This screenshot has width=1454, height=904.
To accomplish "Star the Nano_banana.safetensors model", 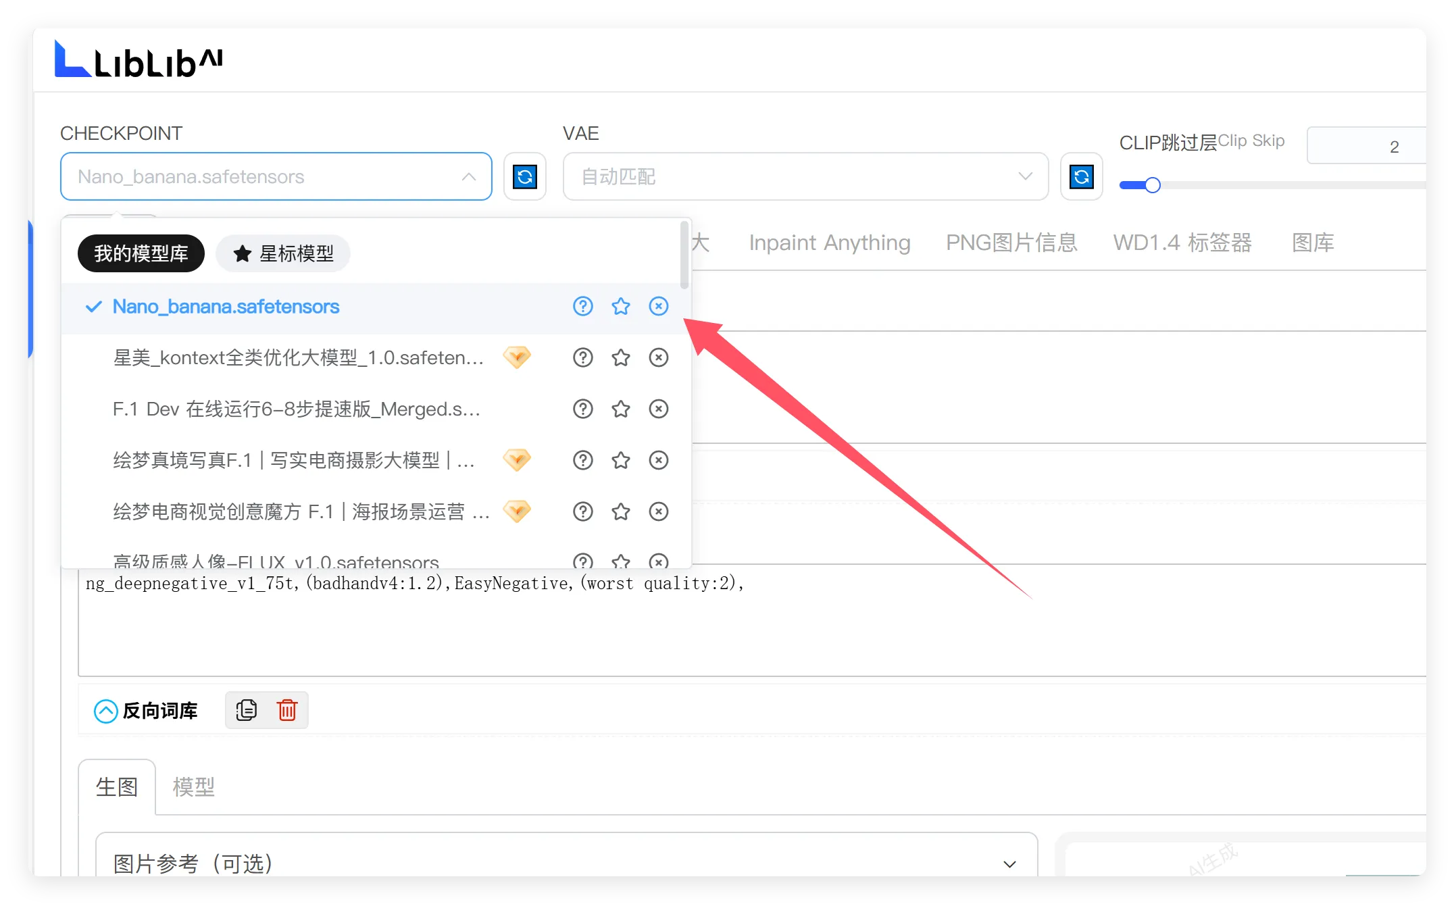I will [x=620, y=306].
